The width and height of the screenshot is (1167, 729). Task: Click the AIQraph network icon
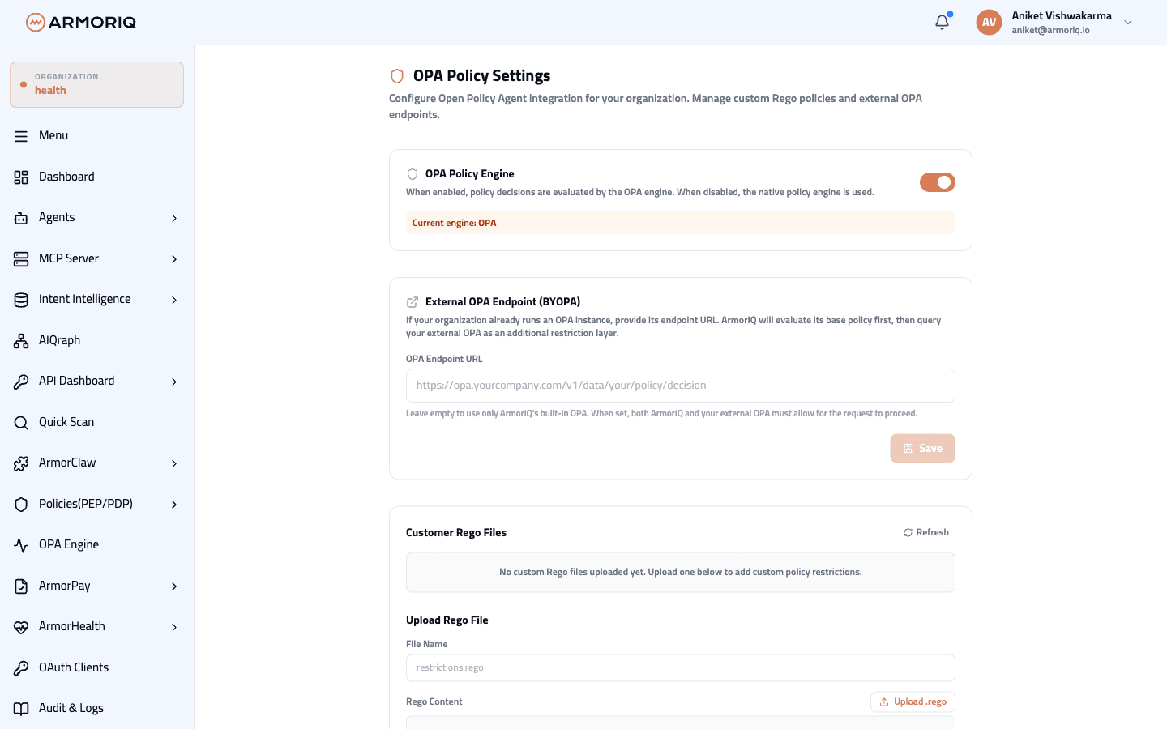pyautogui.click(x=21, y=340)
